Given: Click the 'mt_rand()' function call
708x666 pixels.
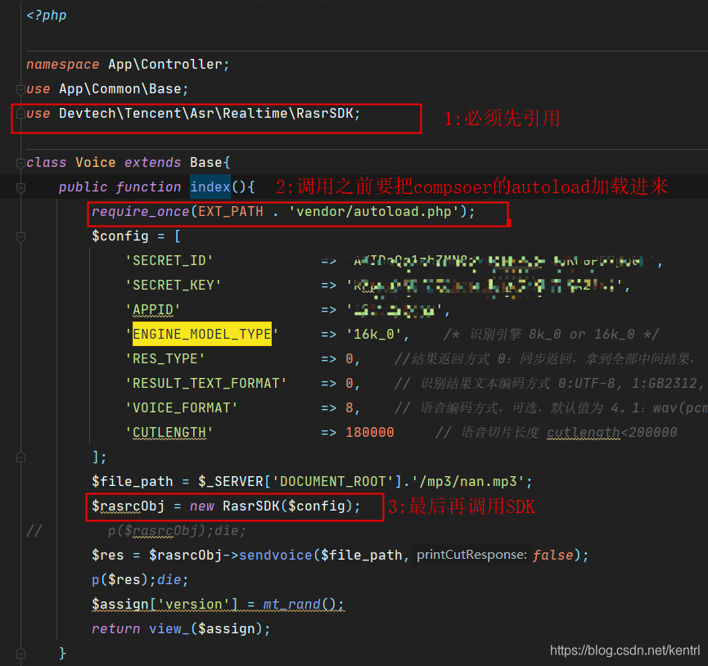Looking at the screenshot, I should [x=300, y=604].
